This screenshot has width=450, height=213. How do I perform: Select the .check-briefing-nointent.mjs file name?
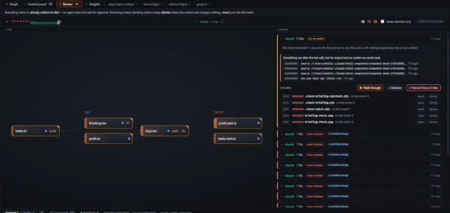(x=327, y=96)
